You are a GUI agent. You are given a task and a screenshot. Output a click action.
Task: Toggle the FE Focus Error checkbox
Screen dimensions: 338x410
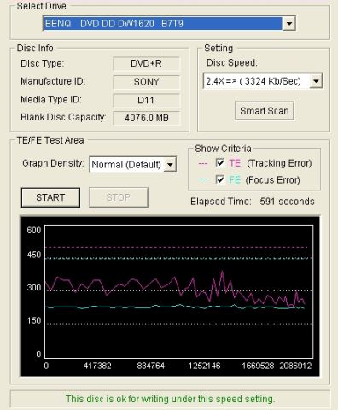220,179
